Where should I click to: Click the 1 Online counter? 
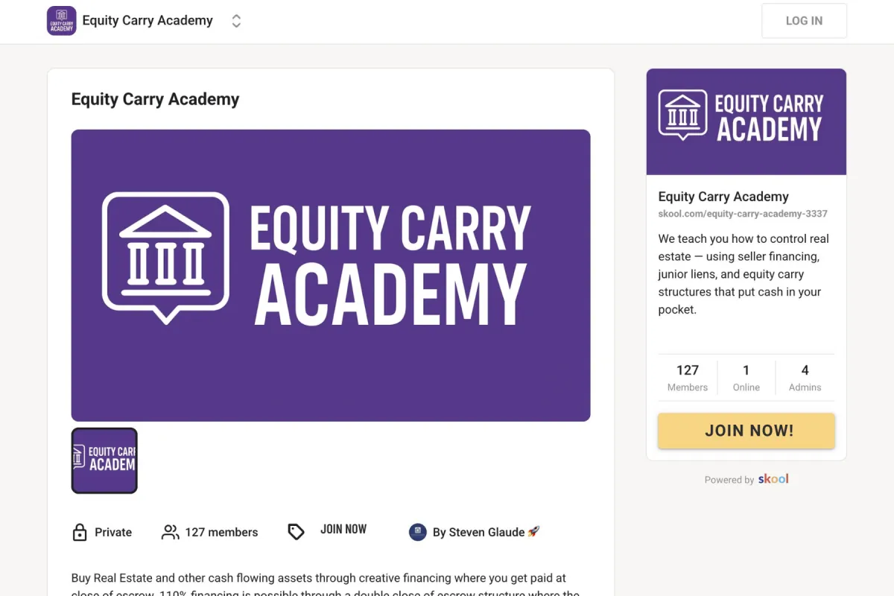746,377
